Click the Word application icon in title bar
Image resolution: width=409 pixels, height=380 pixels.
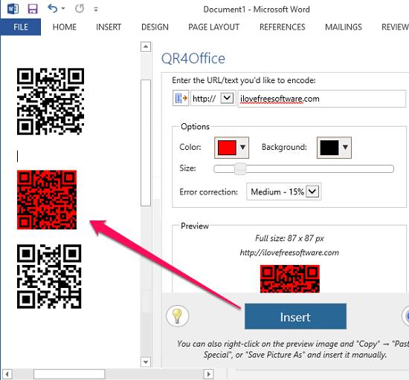coord(13,9)
